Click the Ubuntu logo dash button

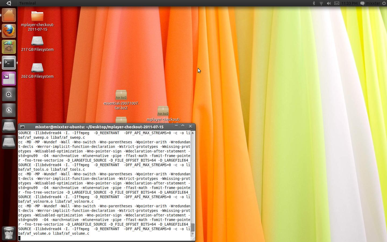(x=9, y=3)
